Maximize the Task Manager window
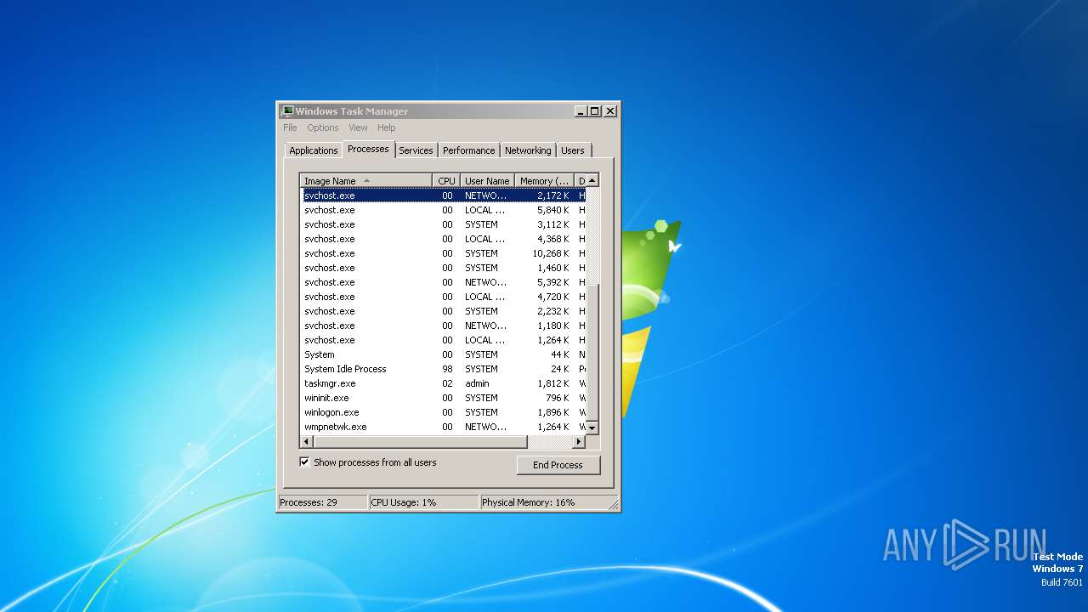The height and width of the screenshot is (612, 1088). pyautogui.click(x=595, y=111)
